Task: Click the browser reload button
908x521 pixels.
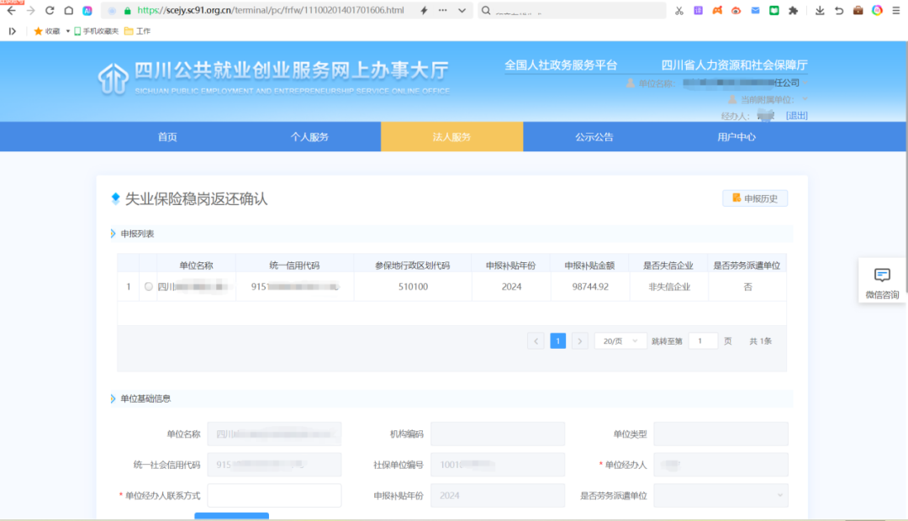Action: (50, 11)
